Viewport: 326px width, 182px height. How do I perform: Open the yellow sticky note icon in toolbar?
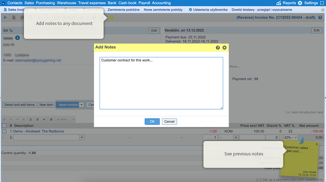click(111, 17)
